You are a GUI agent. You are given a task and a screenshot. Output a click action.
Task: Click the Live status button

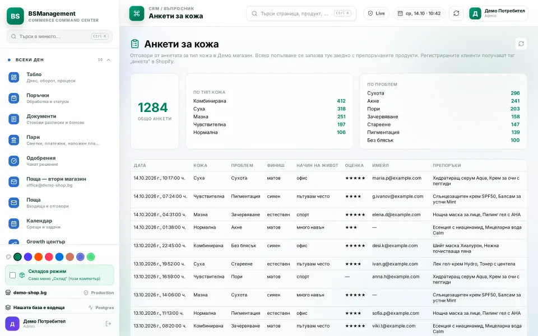tap(376, 13)
